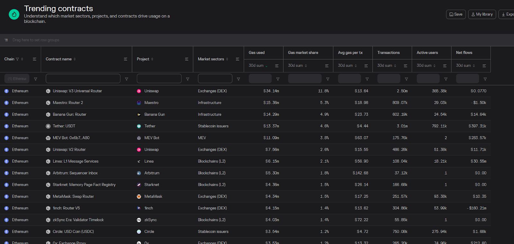Click the Uniswap logo in V3 Universal Router row
The image size is (514, 244).
[139, 91]
